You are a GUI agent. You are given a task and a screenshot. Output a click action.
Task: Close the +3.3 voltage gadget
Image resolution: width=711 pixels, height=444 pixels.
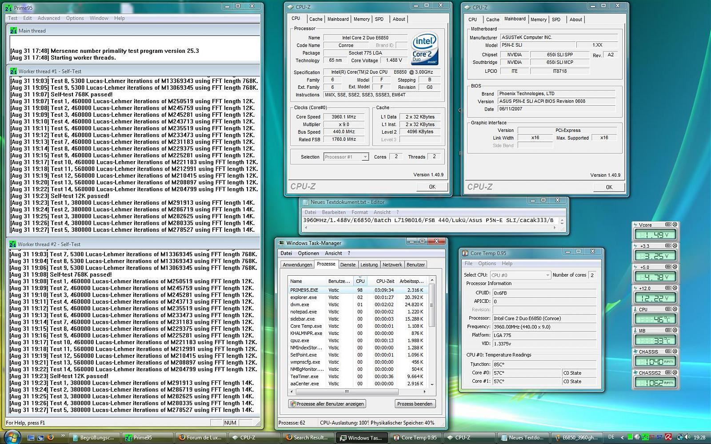click(x=675, y=246)
